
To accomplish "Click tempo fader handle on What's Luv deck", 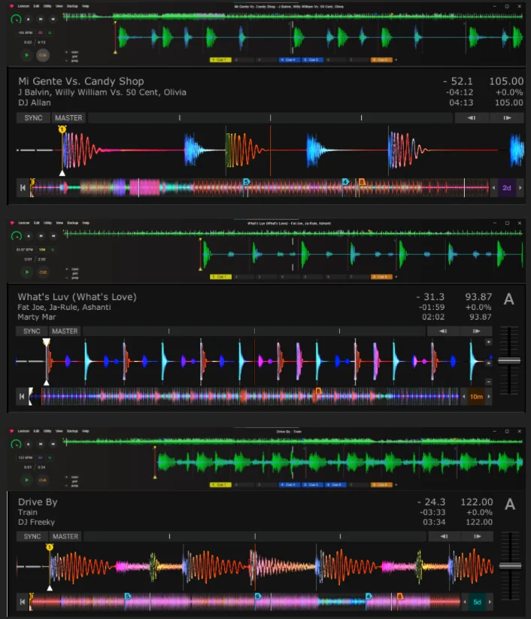I will click(x=509, y=360).
